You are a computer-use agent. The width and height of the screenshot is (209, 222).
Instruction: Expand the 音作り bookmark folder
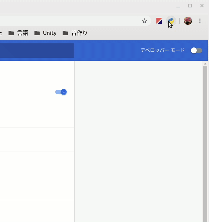pyautogui.click(x=75, y=33)
